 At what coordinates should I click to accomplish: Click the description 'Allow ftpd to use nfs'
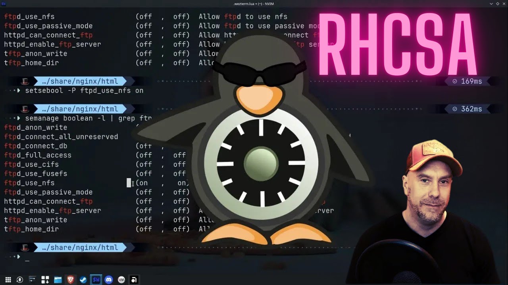(x=243, y=17)
